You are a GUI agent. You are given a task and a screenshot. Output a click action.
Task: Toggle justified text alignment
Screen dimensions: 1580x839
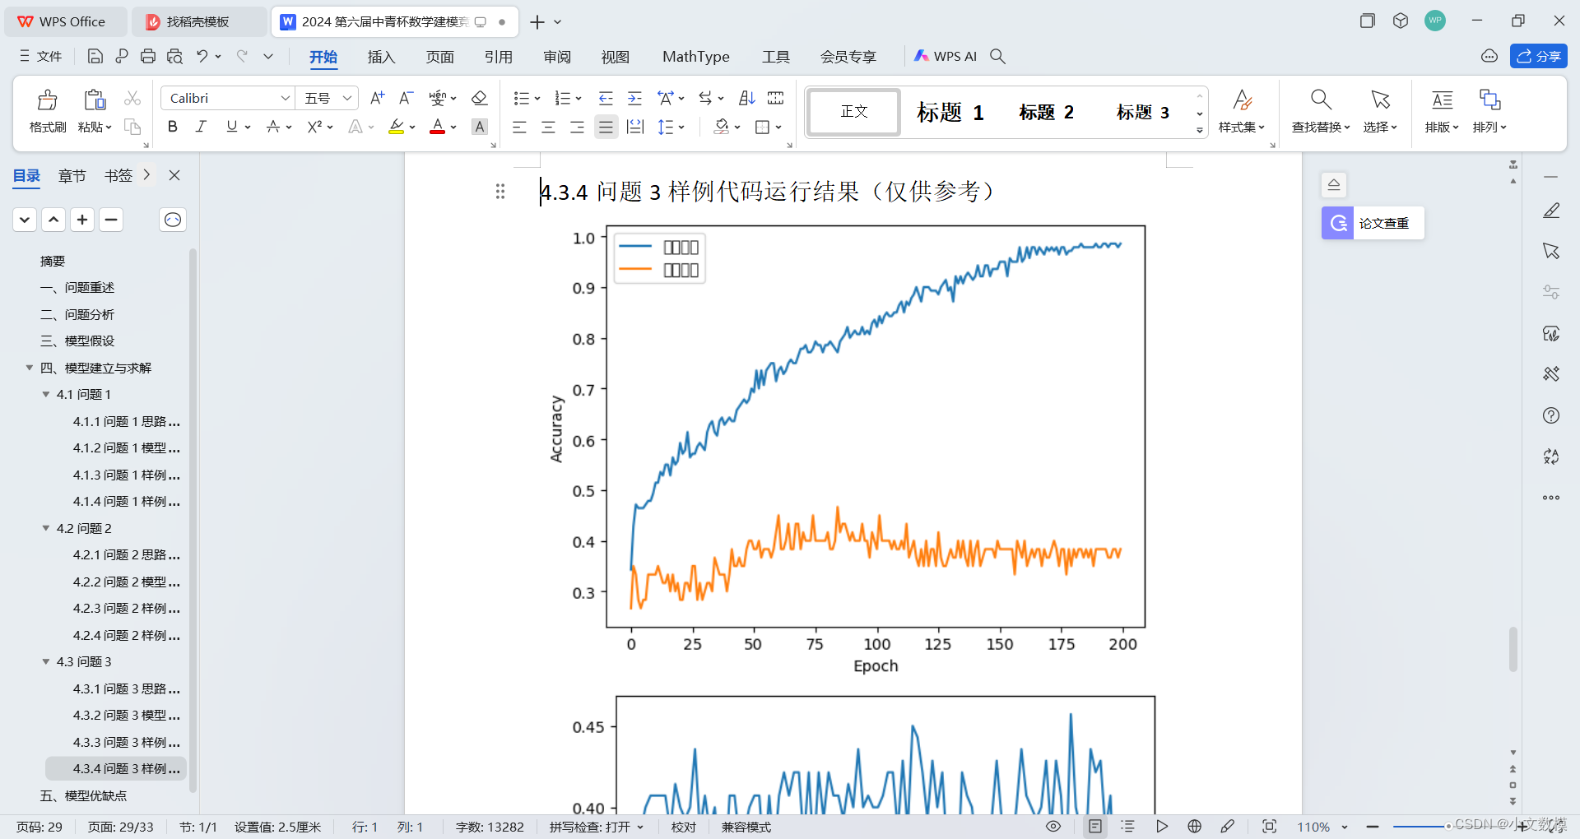coord(606,127)
